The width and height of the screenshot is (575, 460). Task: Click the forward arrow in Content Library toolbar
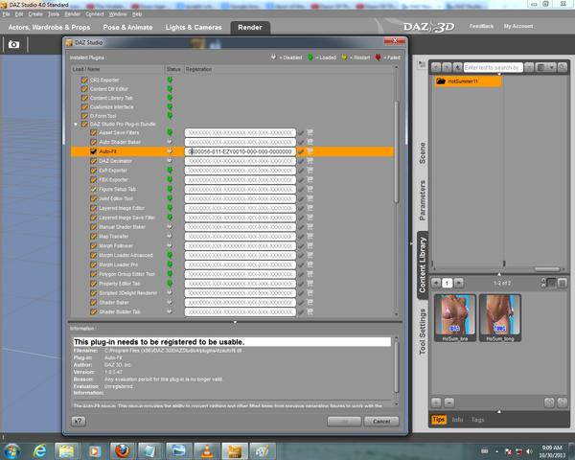pos(447,67)
